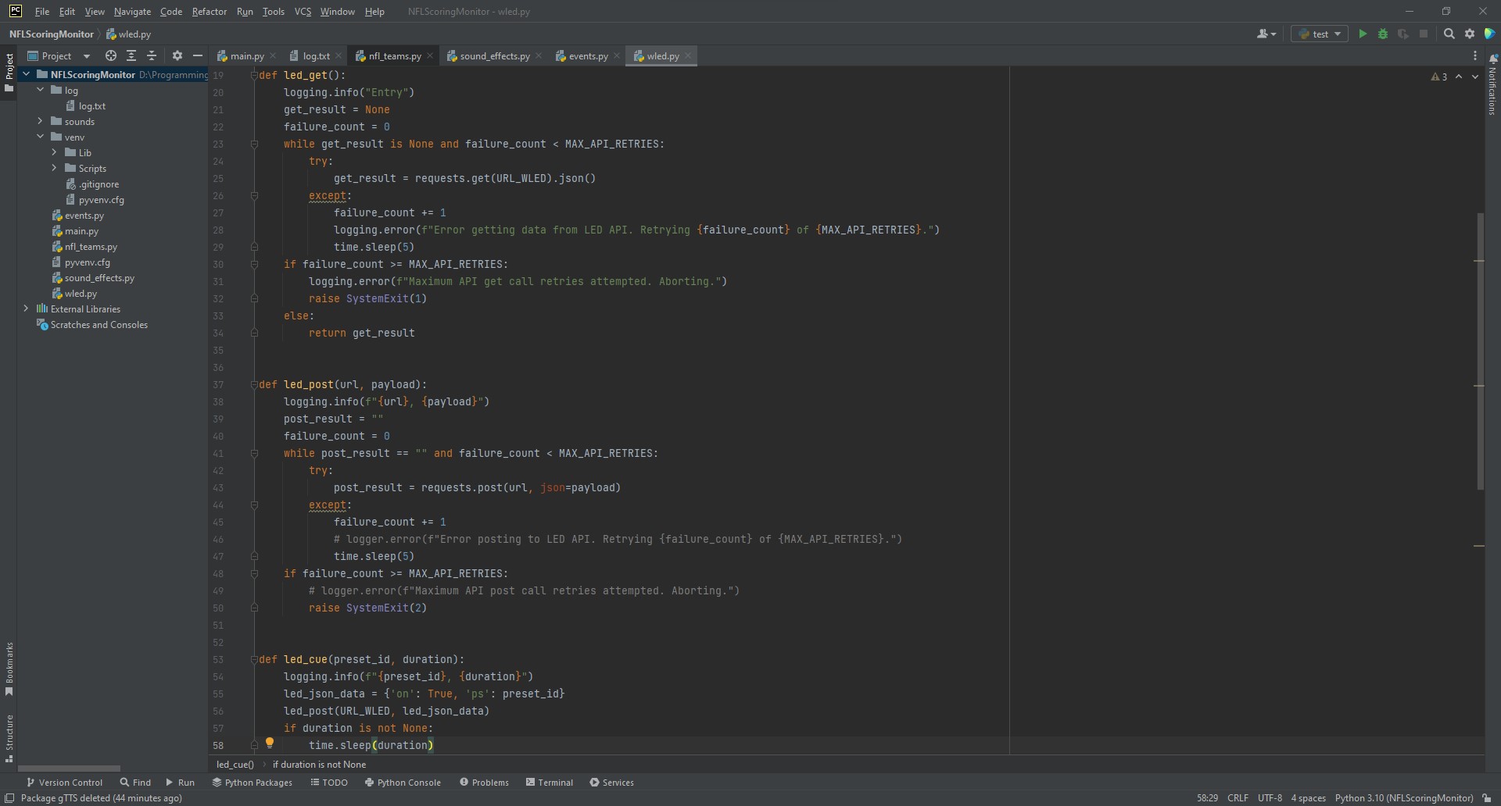Screen dimensions: 1501x806
Task: Click the editor vertical scrollbar
Action: [x=1480, y=351]
